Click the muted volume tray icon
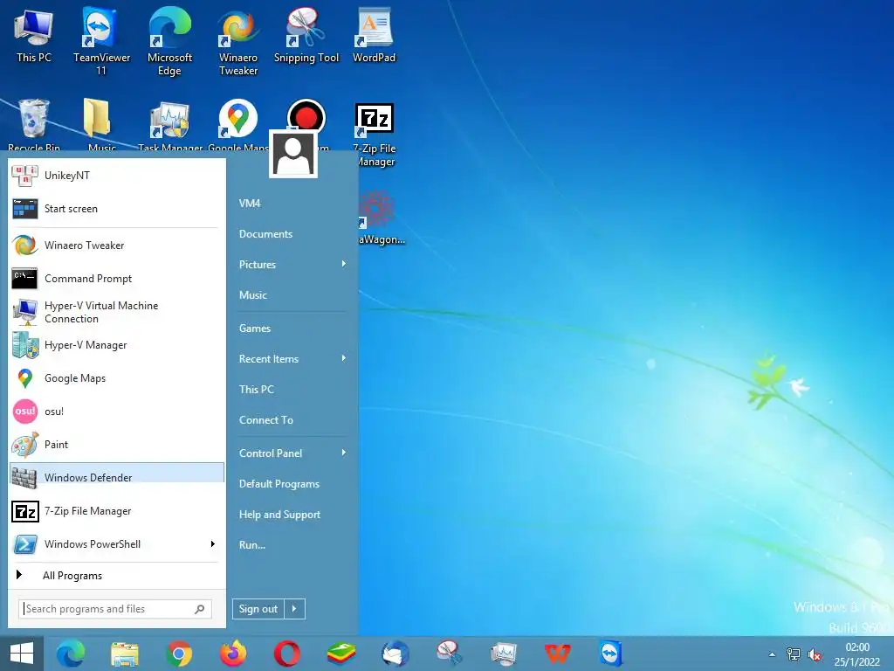The image size is (894, 671). coord(815,654)
